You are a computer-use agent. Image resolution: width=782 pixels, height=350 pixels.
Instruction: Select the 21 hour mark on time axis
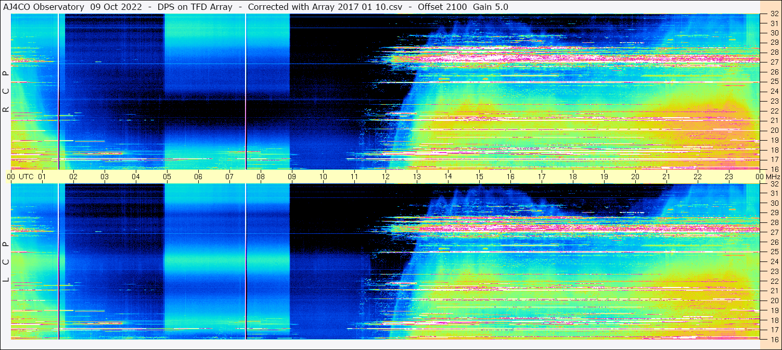click(x=666, y=177)
